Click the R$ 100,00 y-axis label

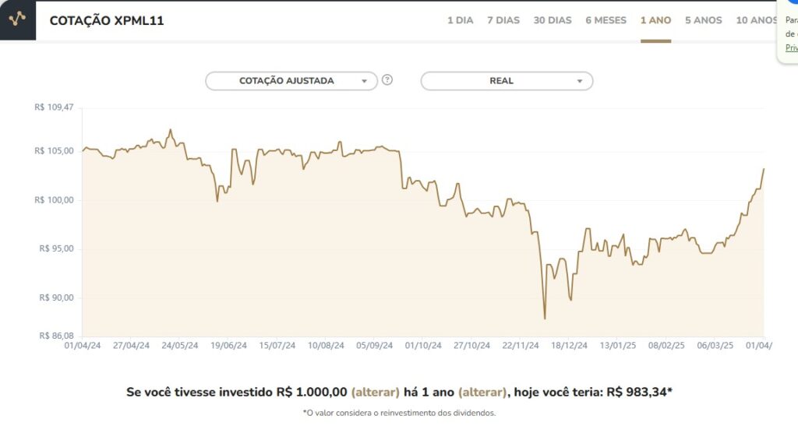[x=54, y=200]
